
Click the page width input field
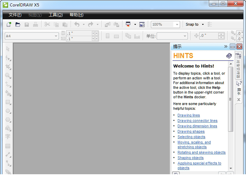point(79,33)
